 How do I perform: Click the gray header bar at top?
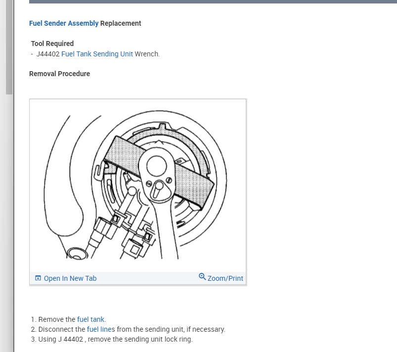point(213,1)
